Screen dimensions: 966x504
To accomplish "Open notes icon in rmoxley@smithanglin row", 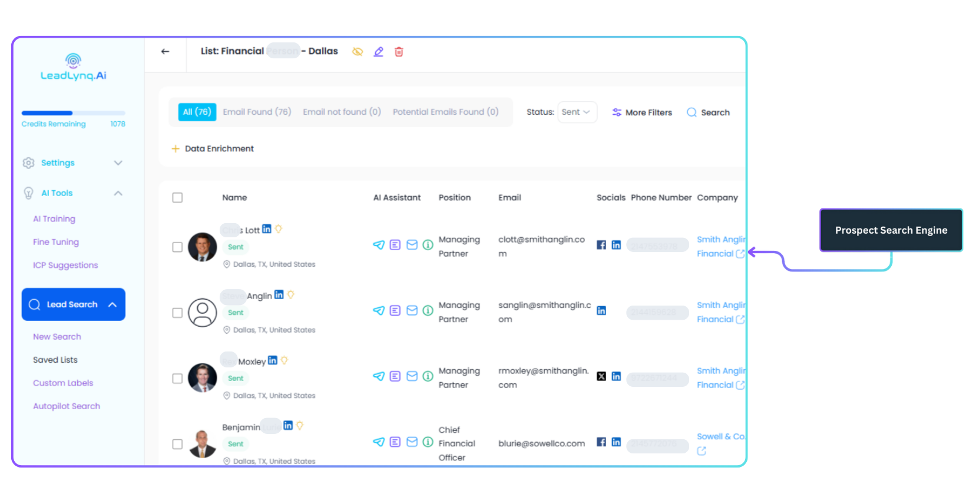I will tap(395, 376).
